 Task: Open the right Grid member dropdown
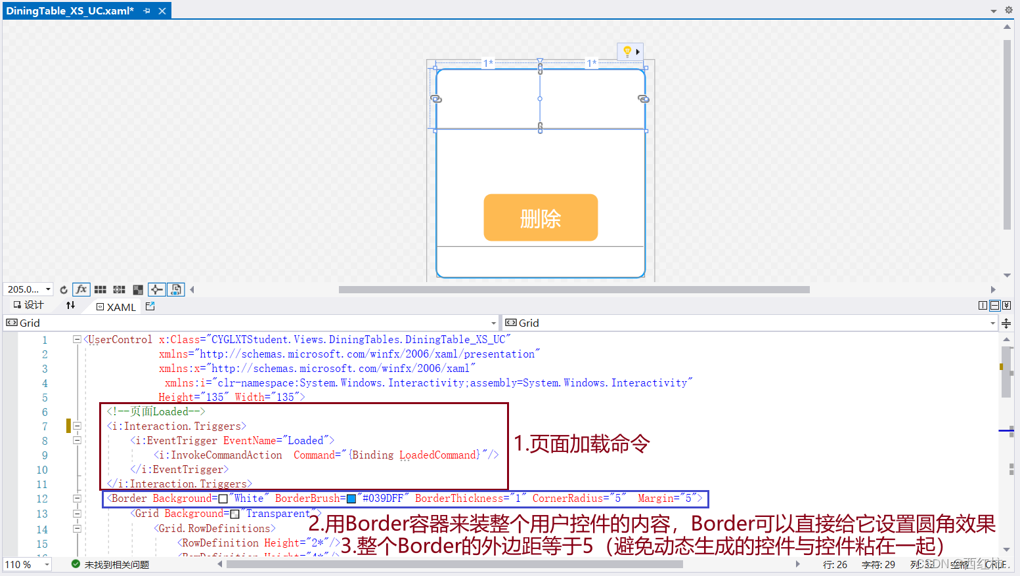tap(992, 323)
